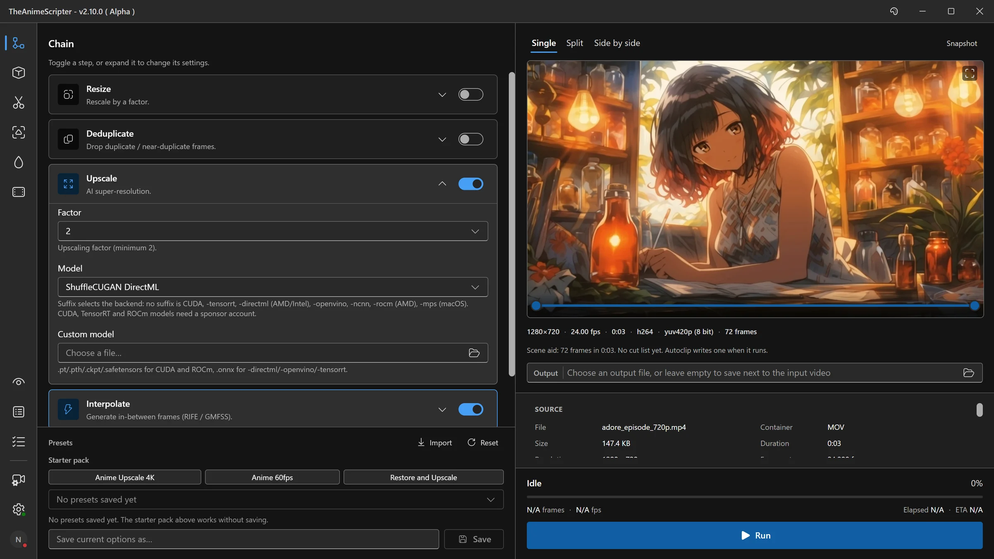Open the film frame sidebar icon
Screen dimensions: 994x559
18,192
